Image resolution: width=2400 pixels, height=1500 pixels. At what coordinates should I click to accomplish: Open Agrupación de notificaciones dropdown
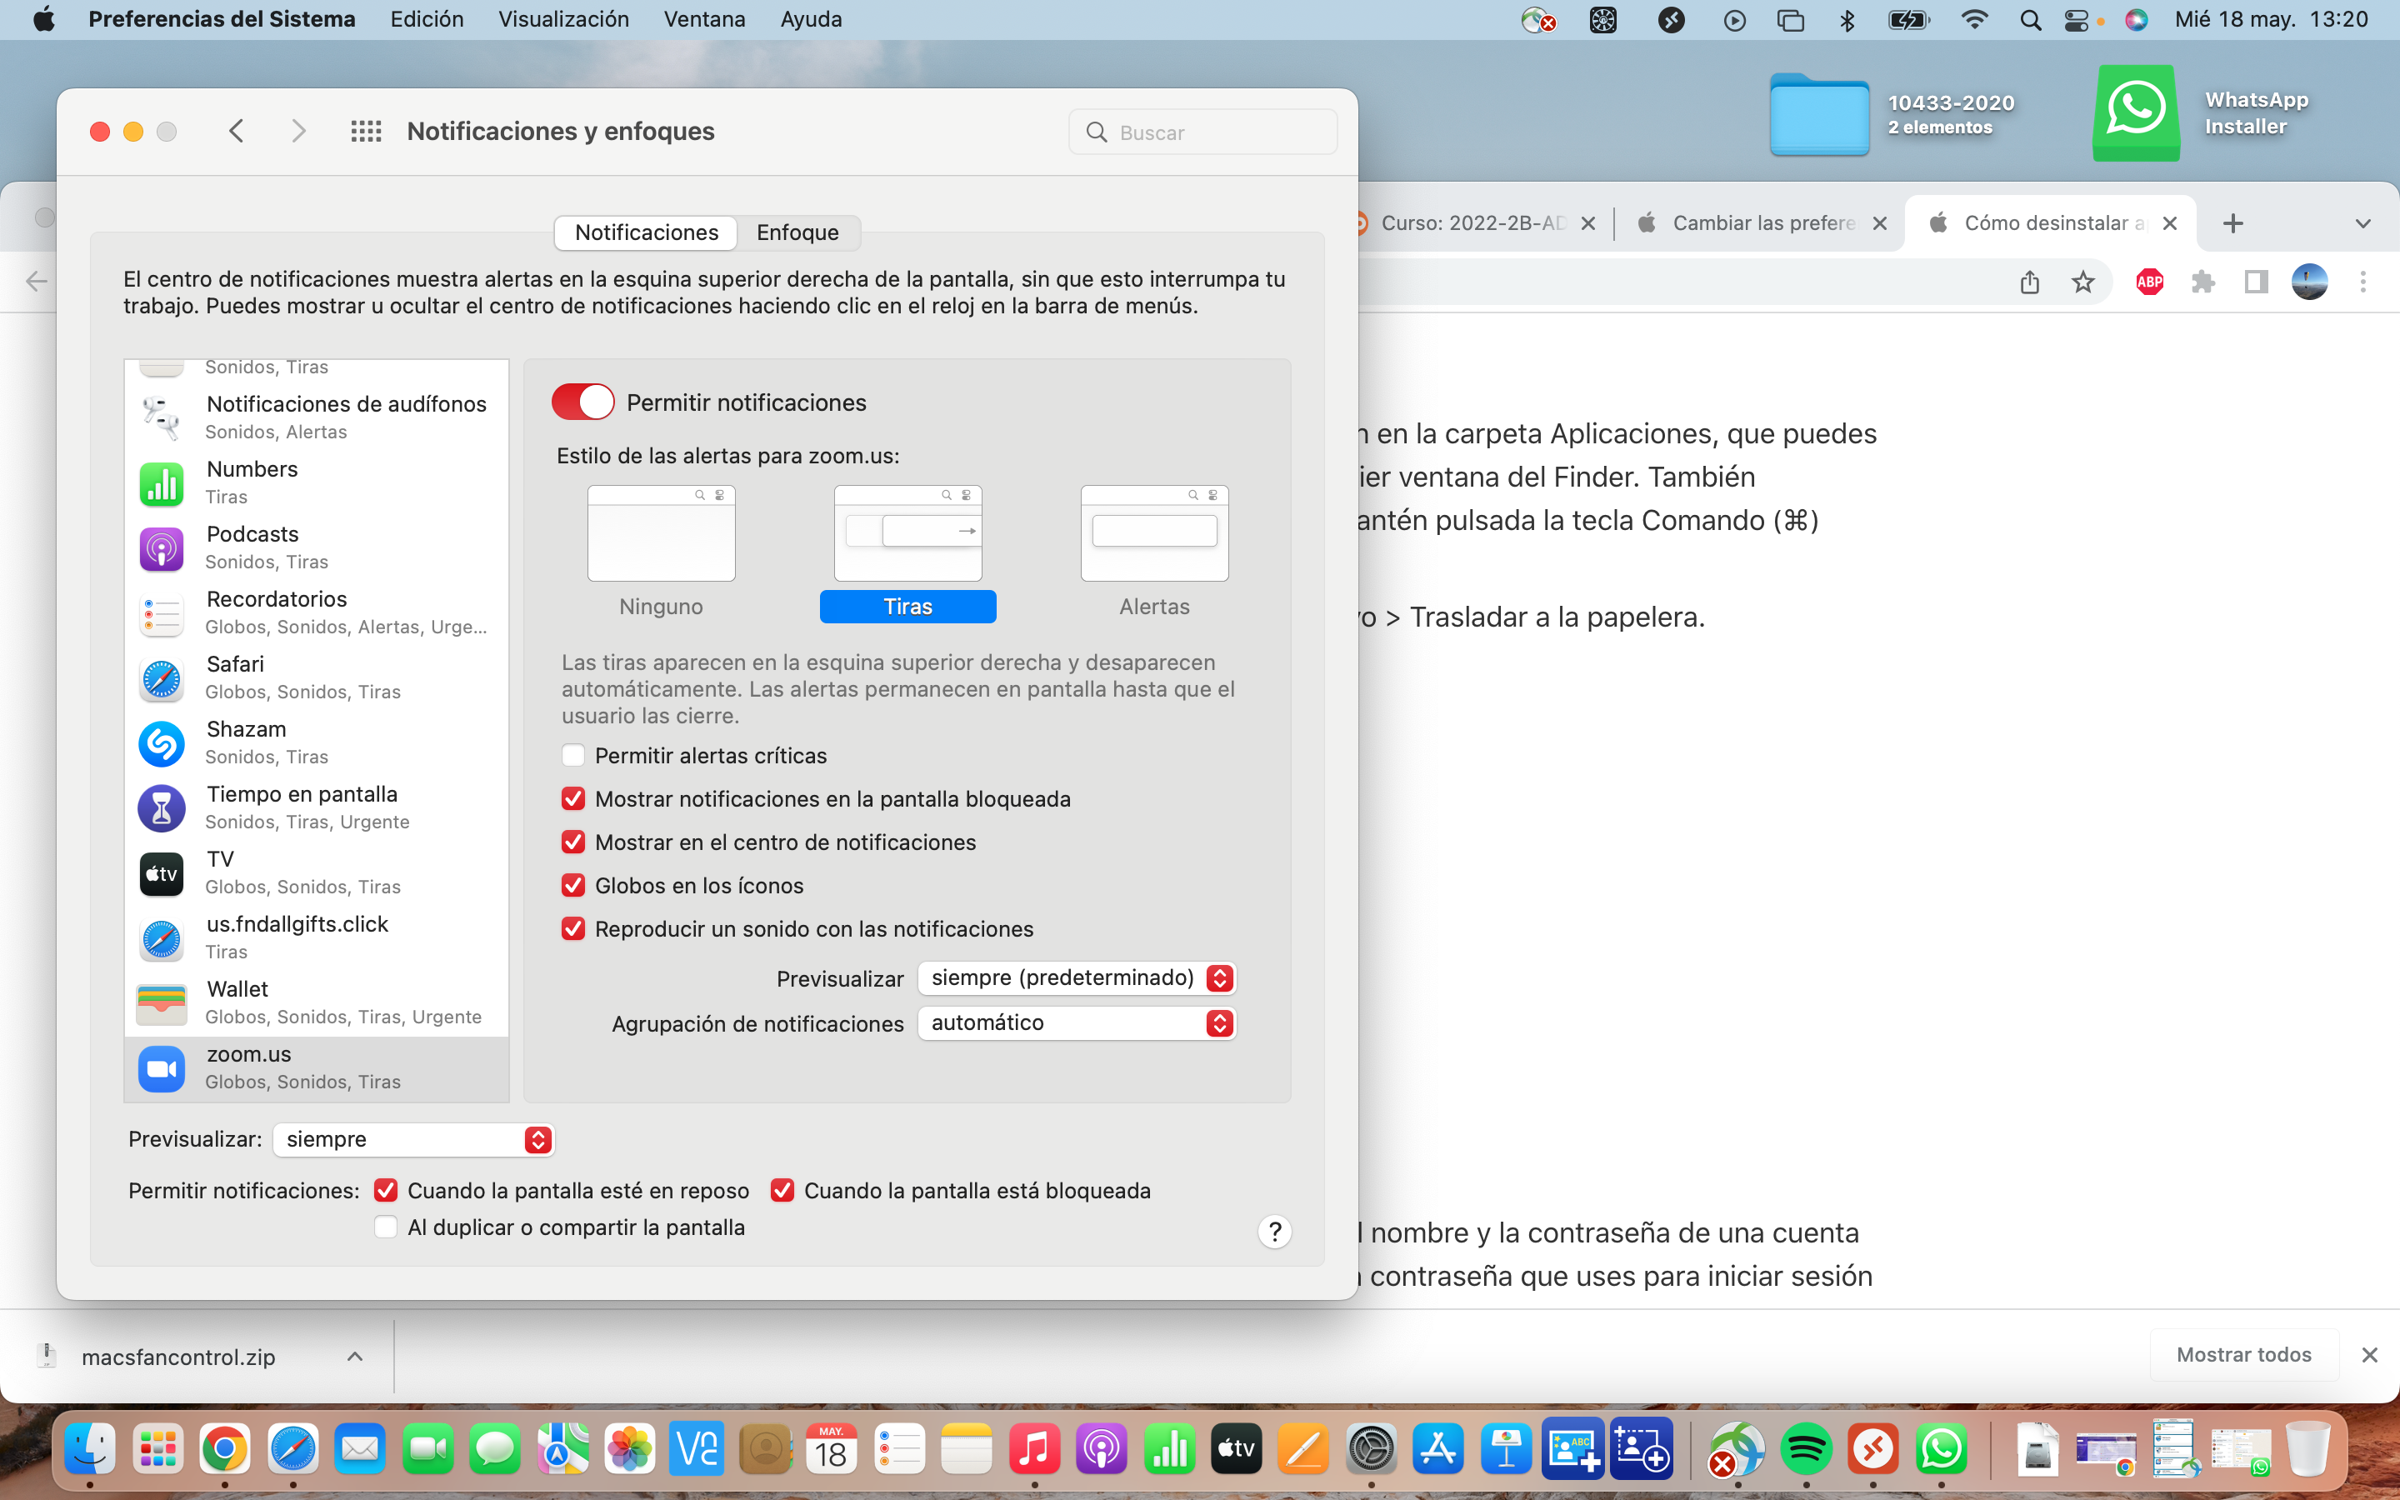point(1076,1022)
